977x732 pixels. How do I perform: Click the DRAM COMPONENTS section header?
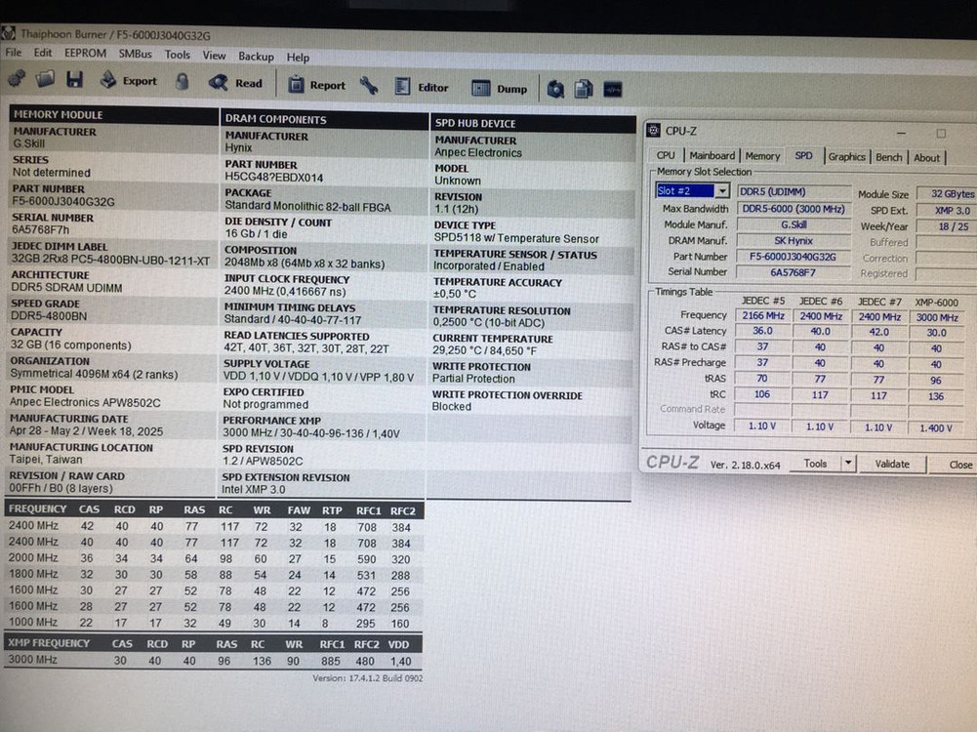pyautogui.click(x=323, y=118)
